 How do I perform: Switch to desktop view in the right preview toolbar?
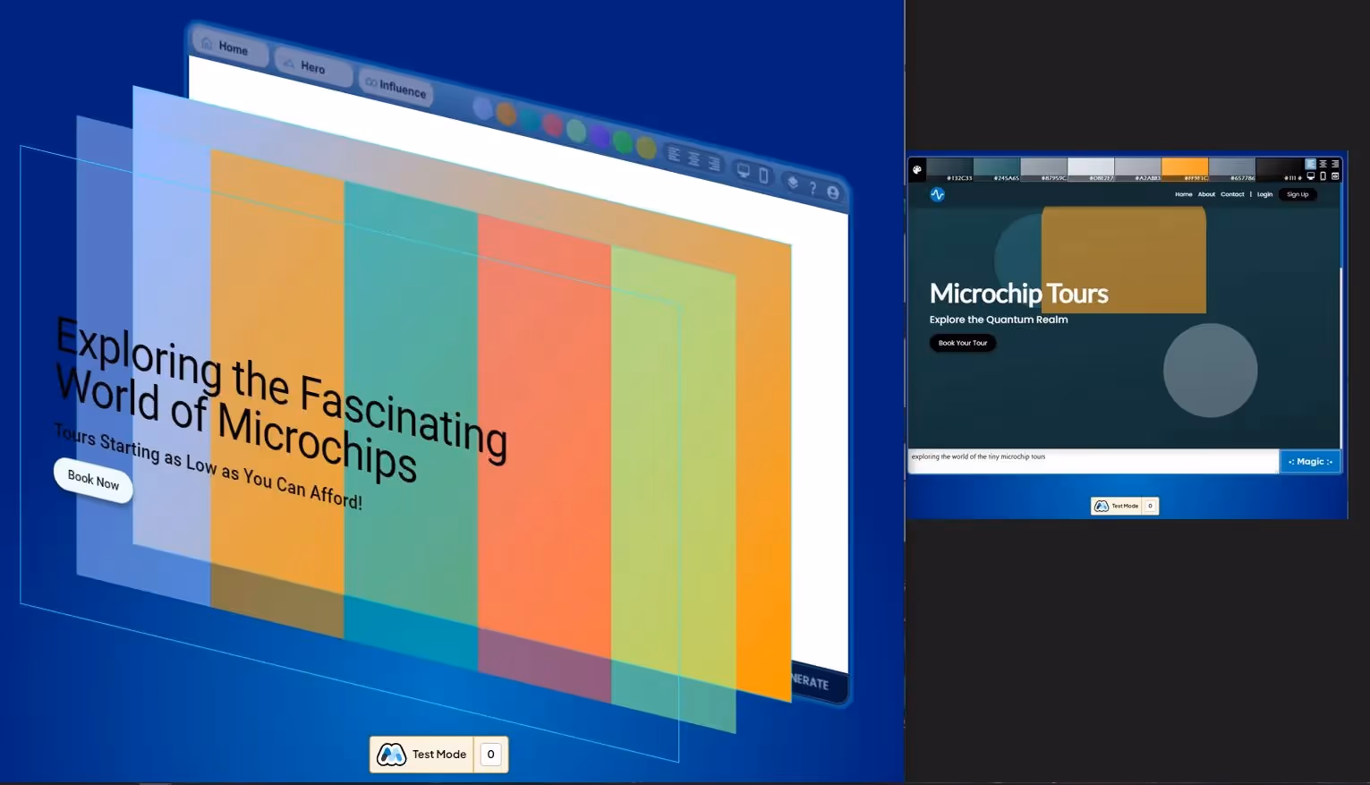pos(1310,176)
